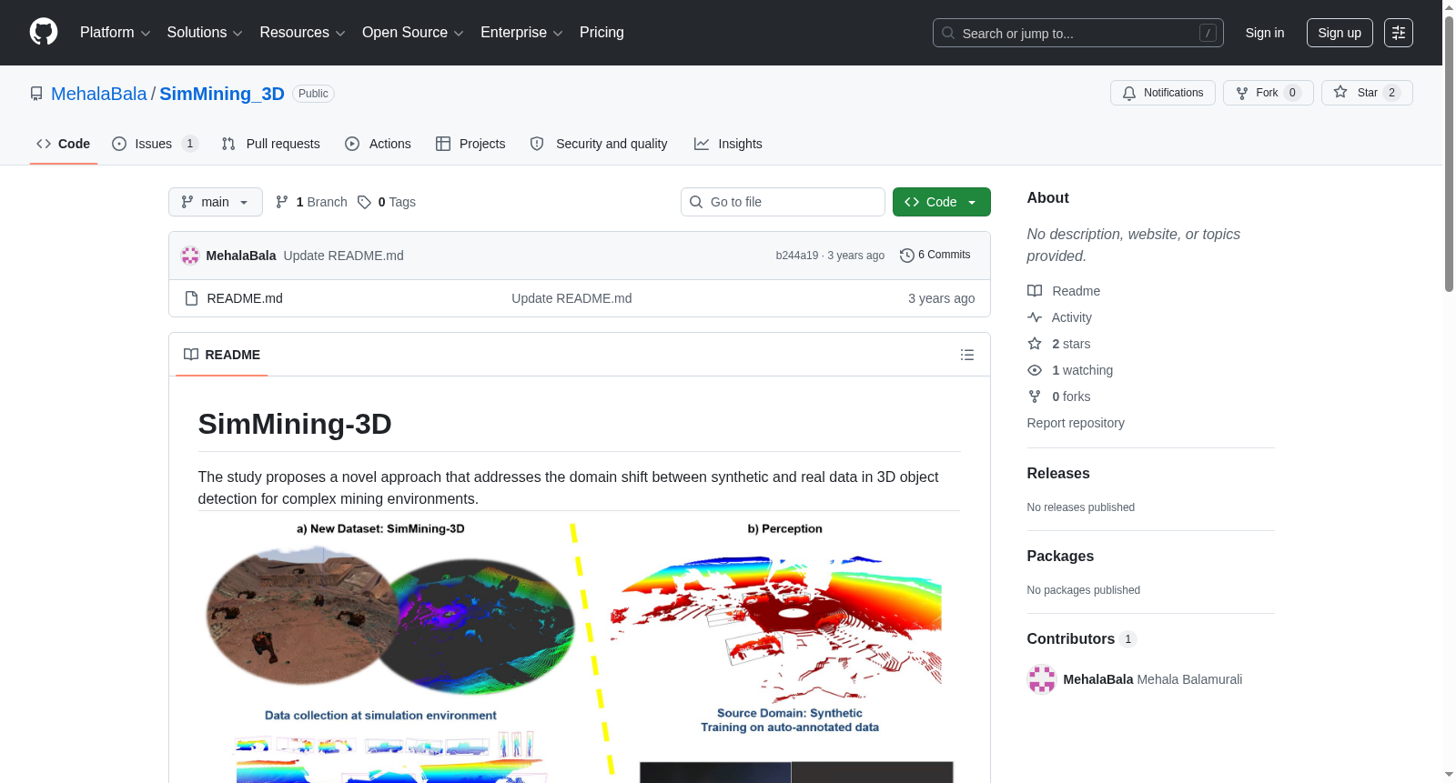Screen dimensions: 1456x783
Task: Open the Security and quality tab
Action: (x=599, y=144)
